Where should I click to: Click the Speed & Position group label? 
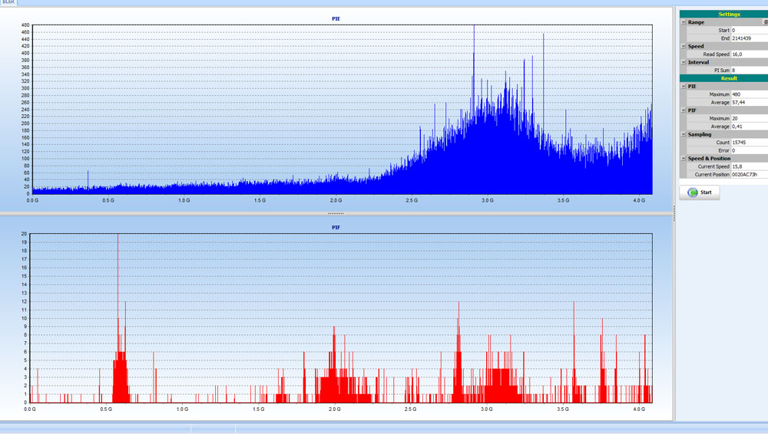[x=709, y=159]
